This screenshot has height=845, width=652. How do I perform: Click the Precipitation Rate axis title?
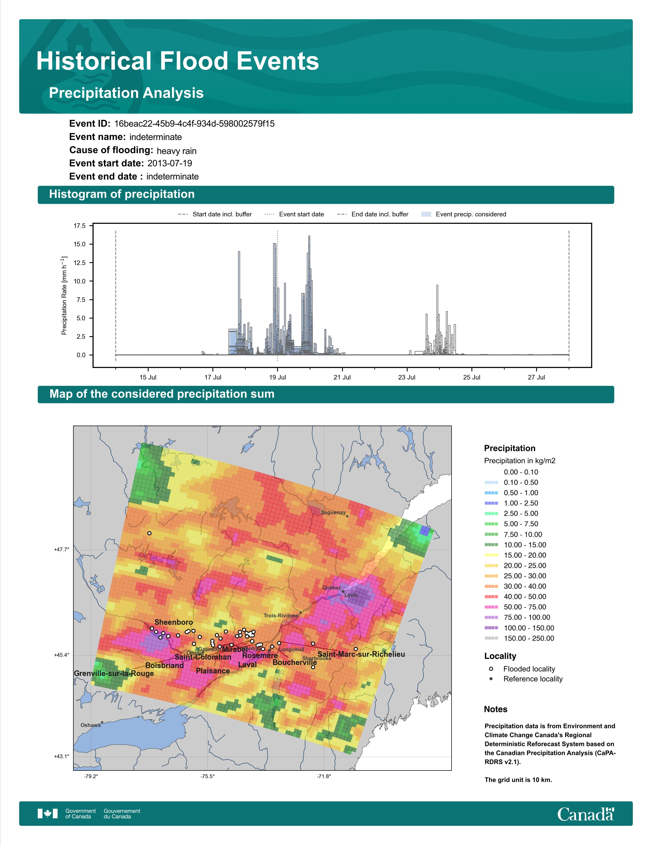[64, 295]
